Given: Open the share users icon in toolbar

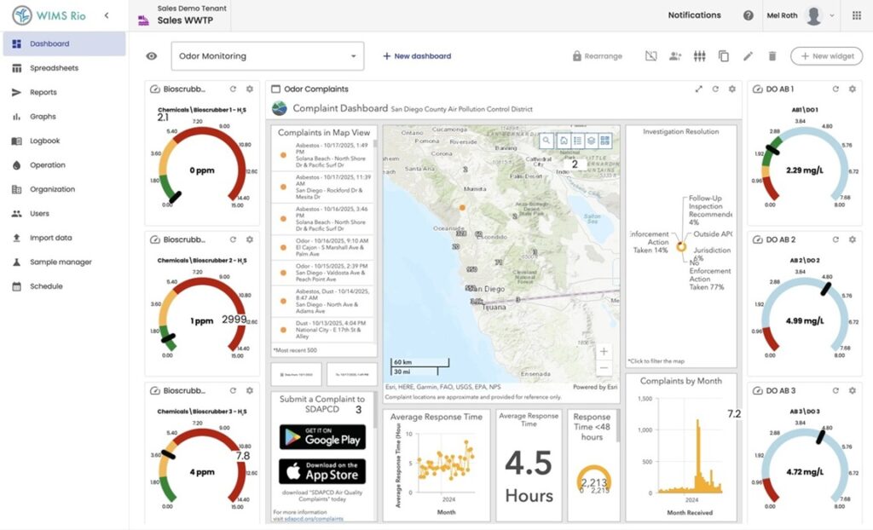Looking at the screenshot, I should pyautogui.click(x=675, y=55).
